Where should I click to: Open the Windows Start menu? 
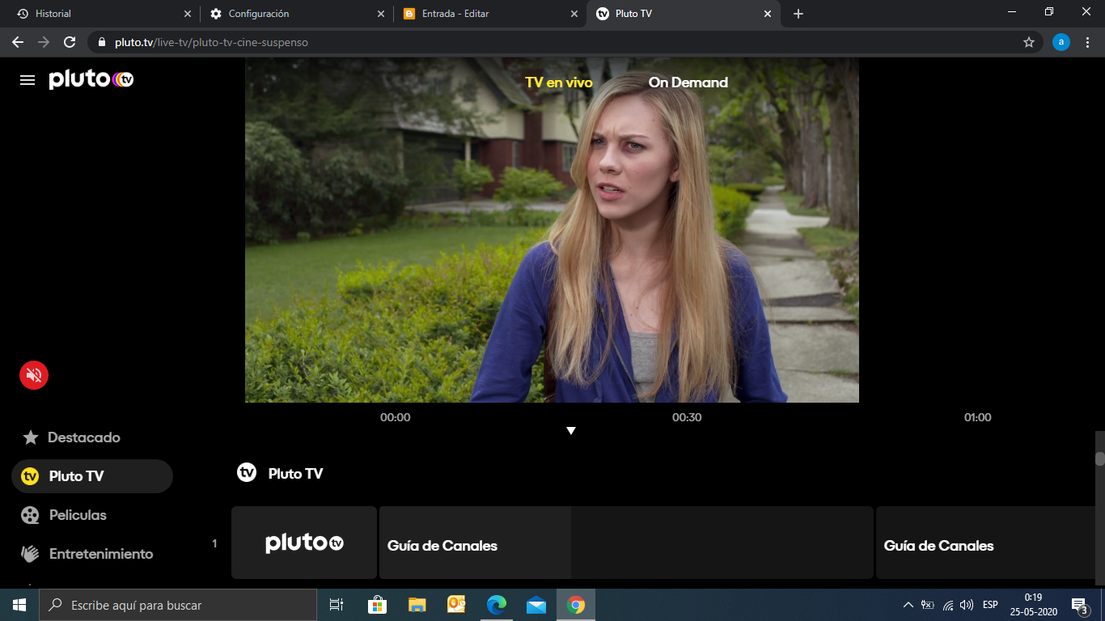(x=19, y=605)
